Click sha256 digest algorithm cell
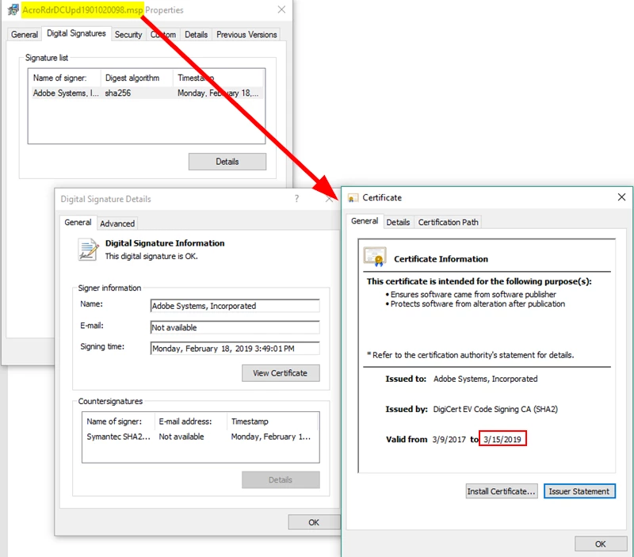 [x=117, y=93]
